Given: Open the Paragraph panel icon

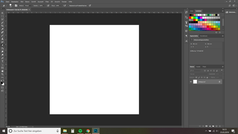Looking at the screenshot, I should [186, 36].
